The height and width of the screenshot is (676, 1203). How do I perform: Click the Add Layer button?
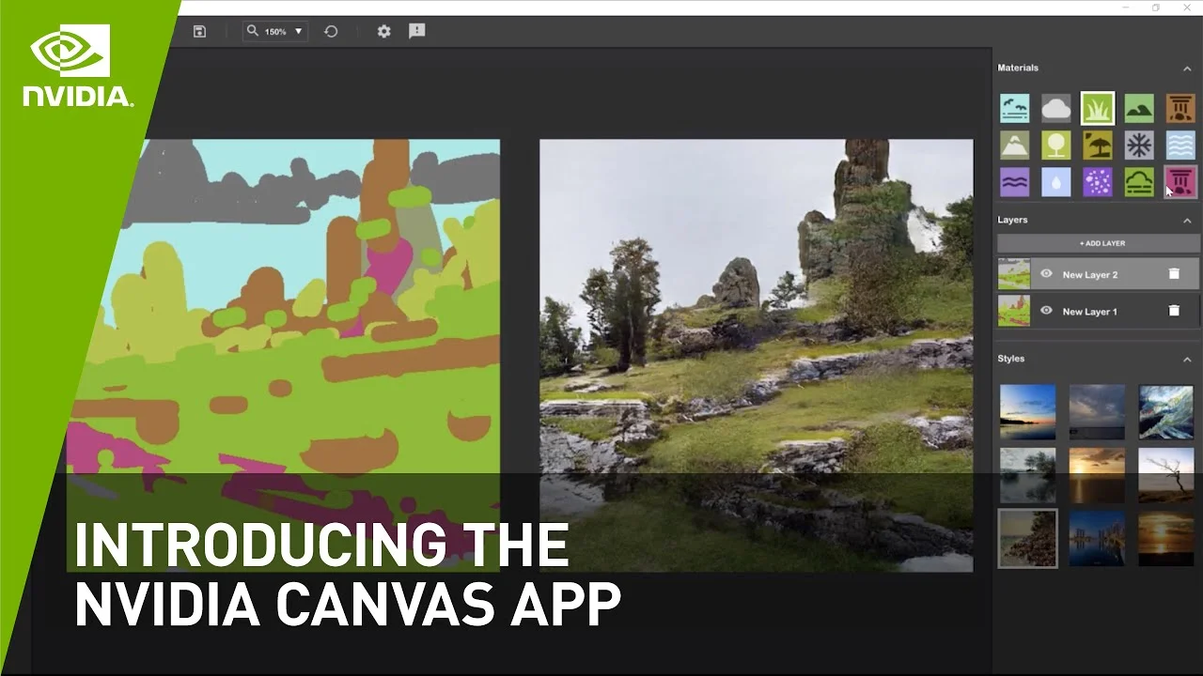coord(1098,243)
